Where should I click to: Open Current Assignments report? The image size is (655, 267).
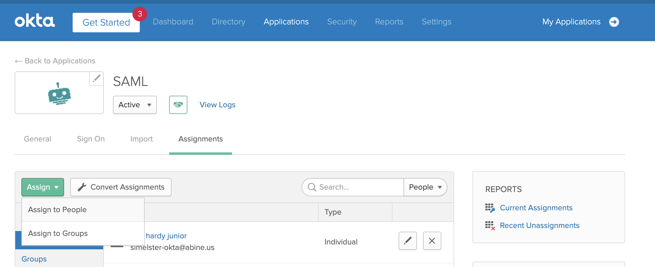(536, 208)
